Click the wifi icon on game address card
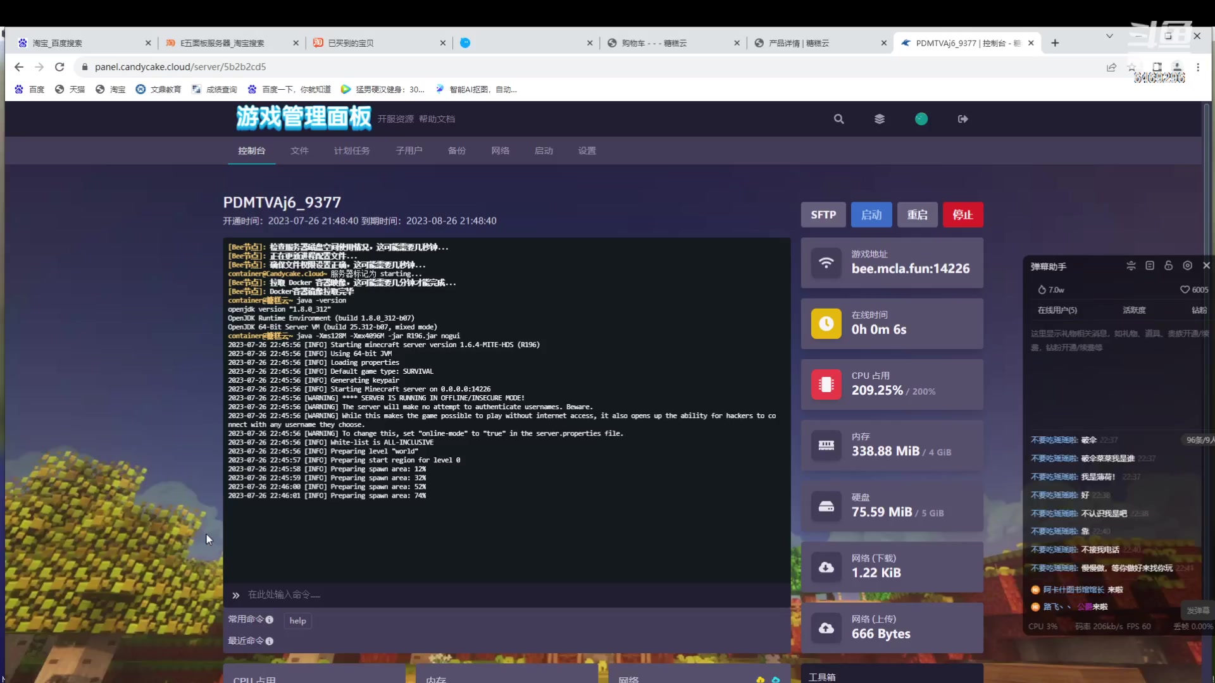This screenshot has height=683, width=1215. tap(826, 263)
